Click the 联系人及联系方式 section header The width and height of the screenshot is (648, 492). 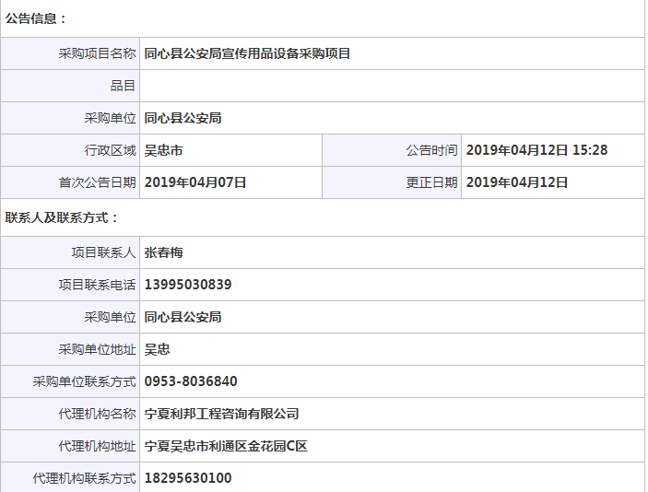tap(62, 218)
